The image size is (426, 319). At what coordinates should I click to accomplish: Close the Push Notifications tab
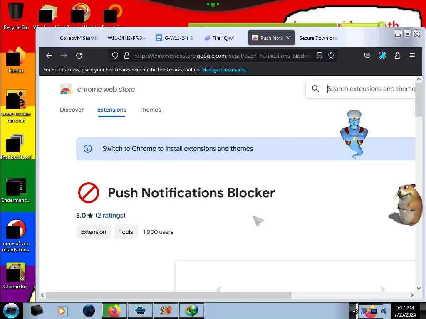(288, 38)
